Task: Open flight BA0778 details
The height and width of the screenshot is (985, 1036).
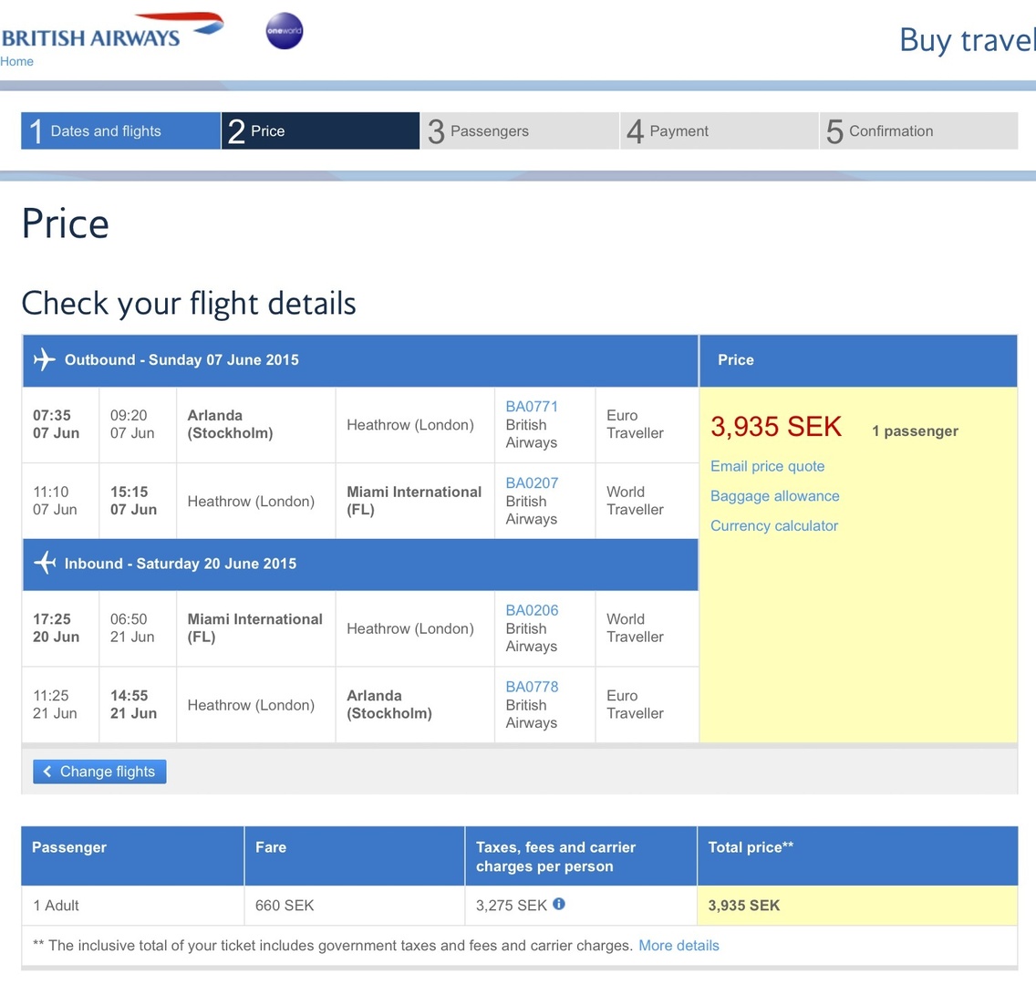Action: [x=532, y=687]
